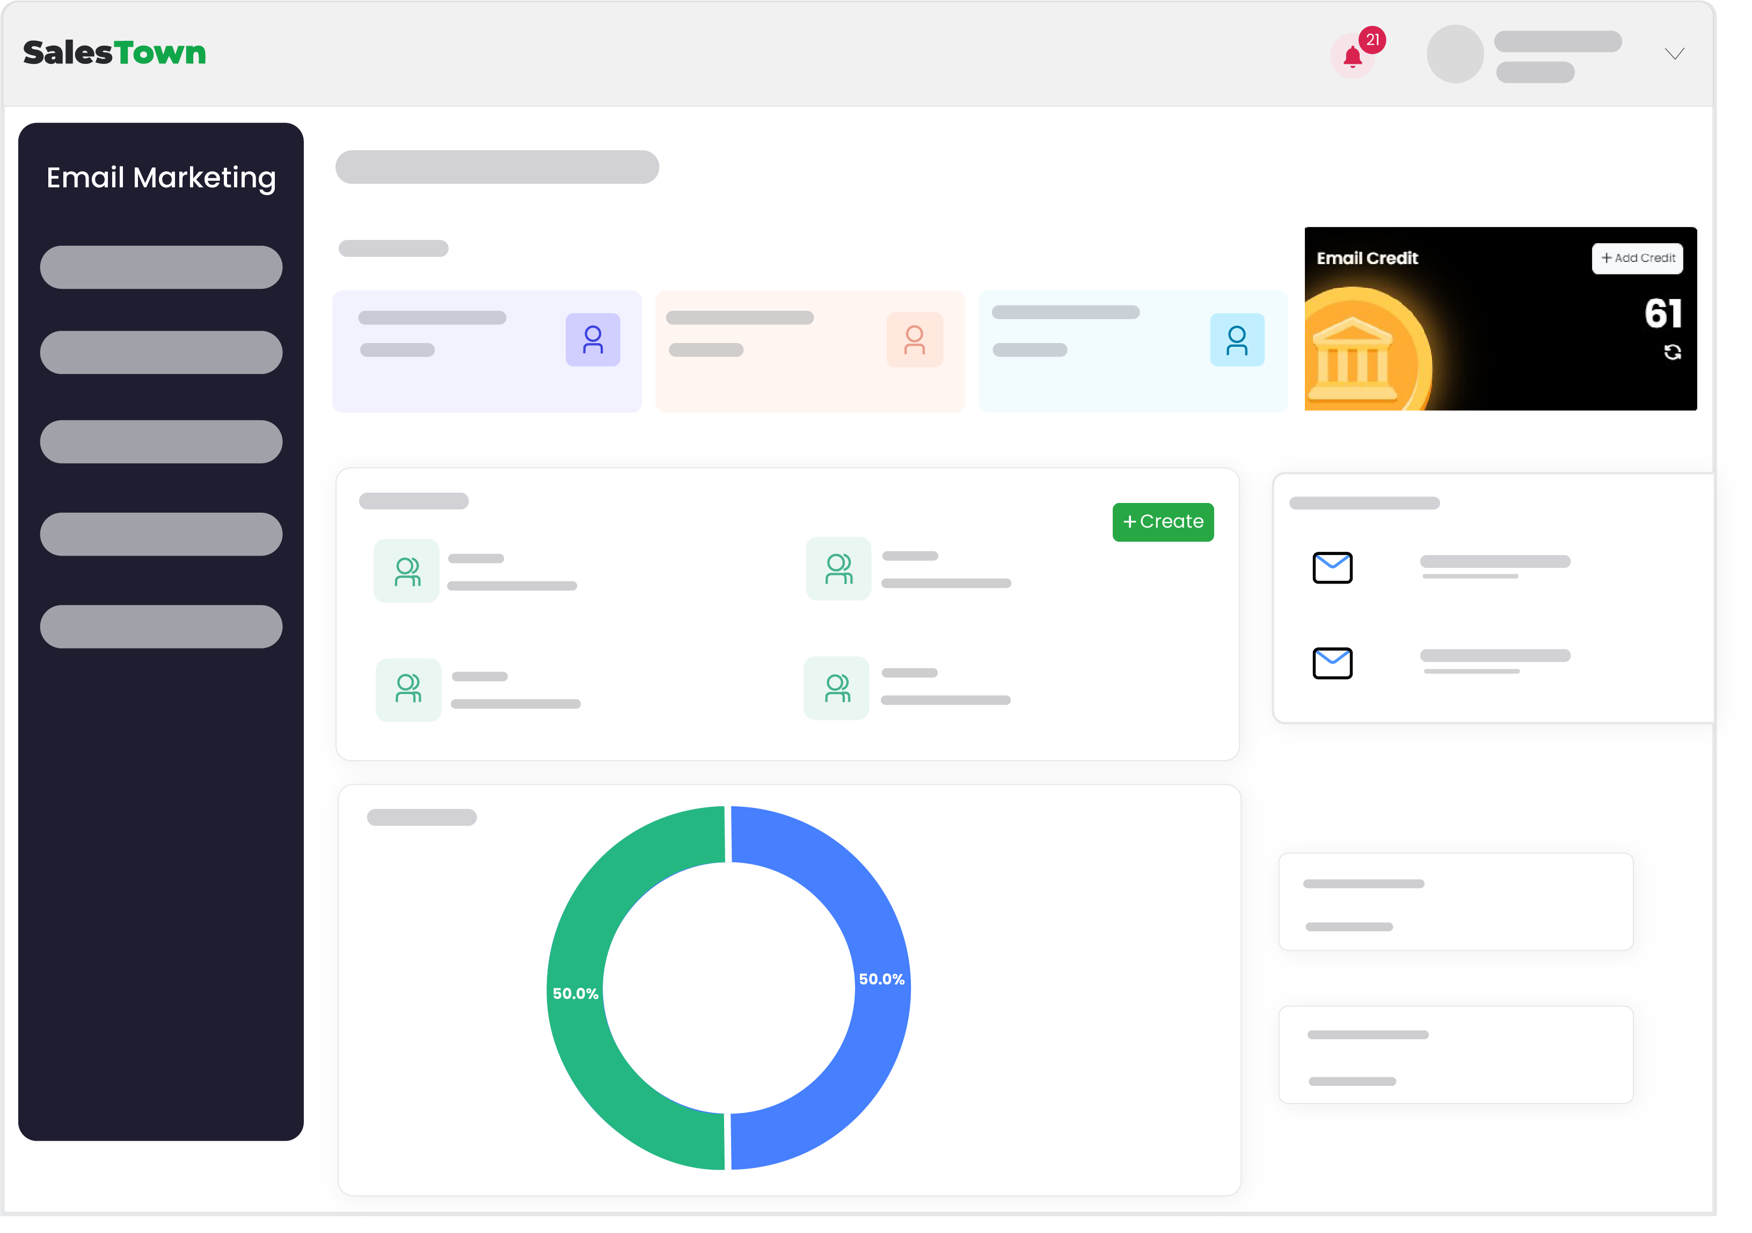Select the last sidebar menu item

pyautogui.click(x=161, y=626)
